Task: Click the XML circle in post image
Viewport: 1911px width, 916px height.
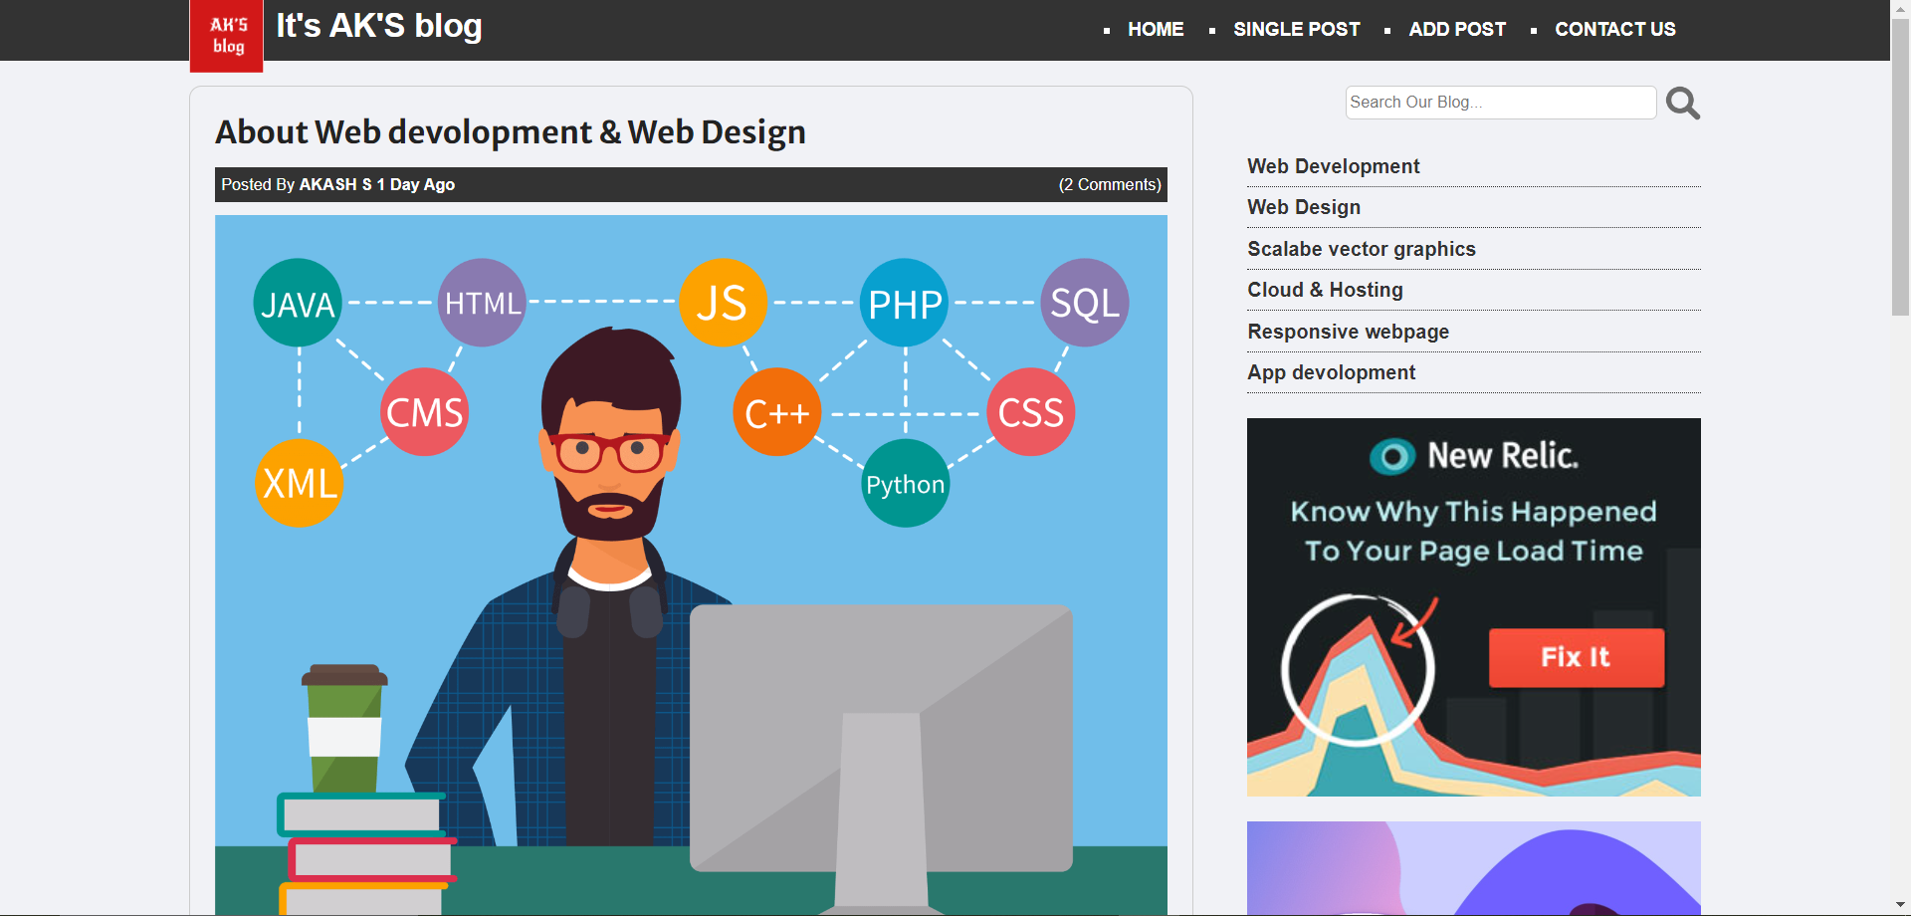Action: point(300,483)
